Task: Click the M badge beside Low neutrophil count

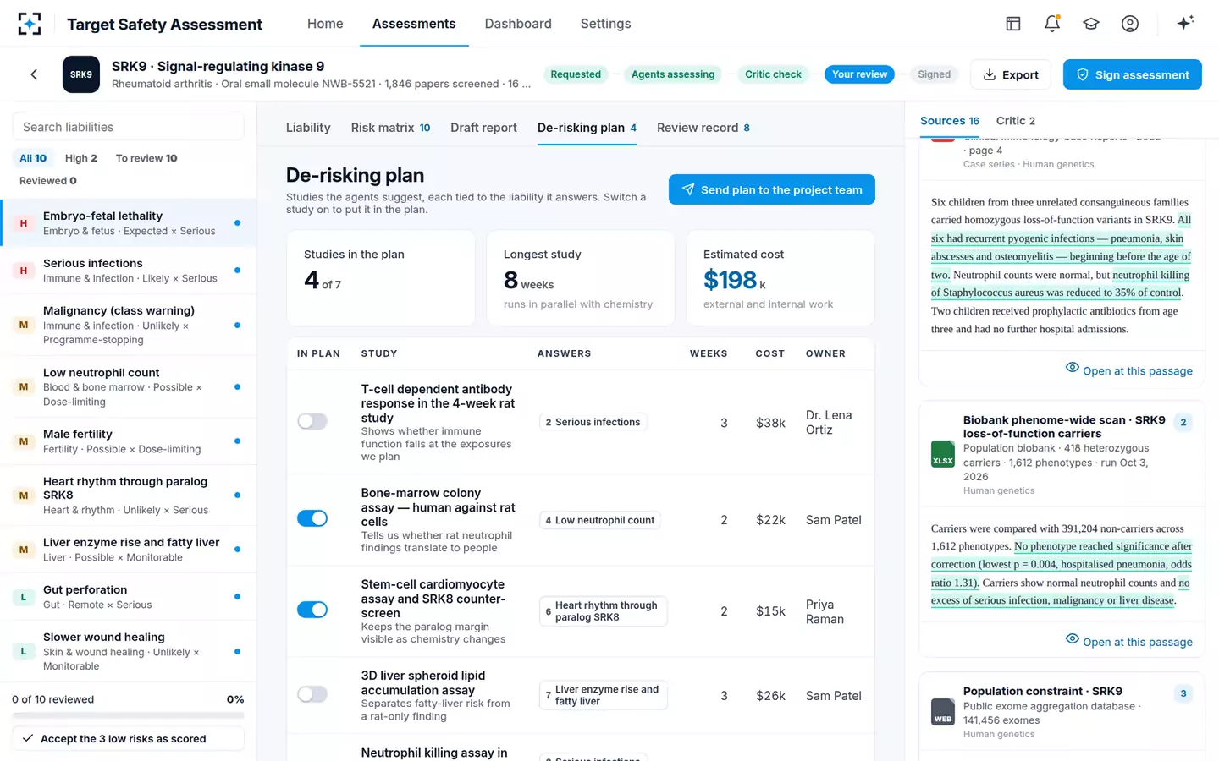Action: (x=24, y=387)
